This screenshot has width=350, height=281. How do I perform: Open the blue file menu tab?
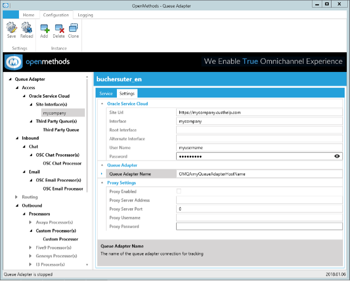(11, 15)
